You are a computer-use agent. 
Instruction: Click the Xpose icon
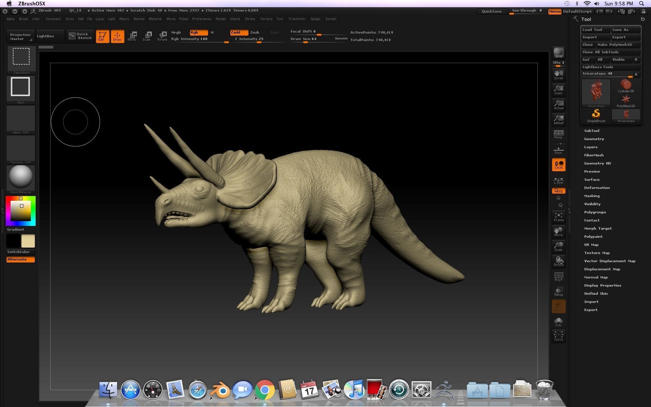558,336
